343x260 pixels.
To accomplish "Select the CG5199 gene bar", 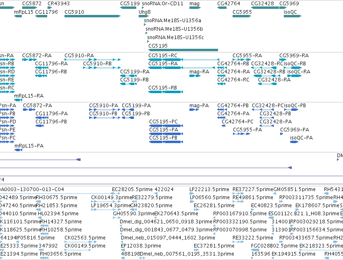I will (128, 8).
